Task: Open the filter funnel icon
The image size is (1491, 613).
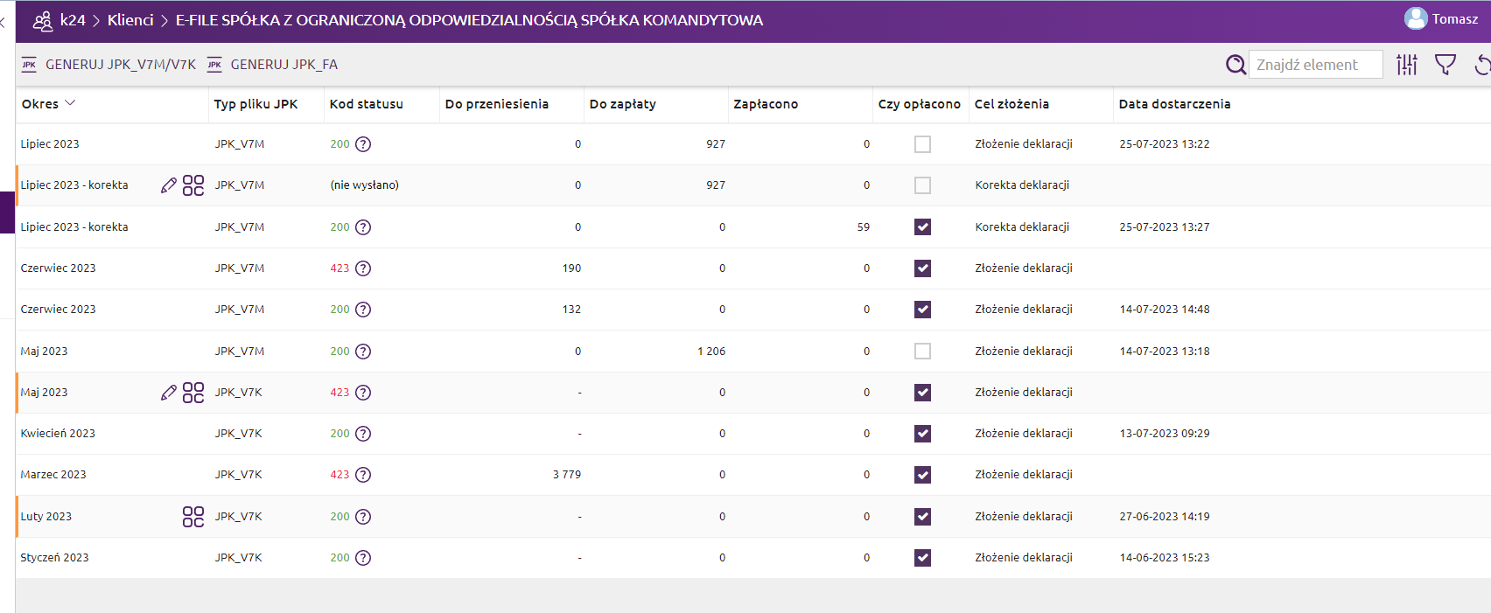Action: (1445, 65)
